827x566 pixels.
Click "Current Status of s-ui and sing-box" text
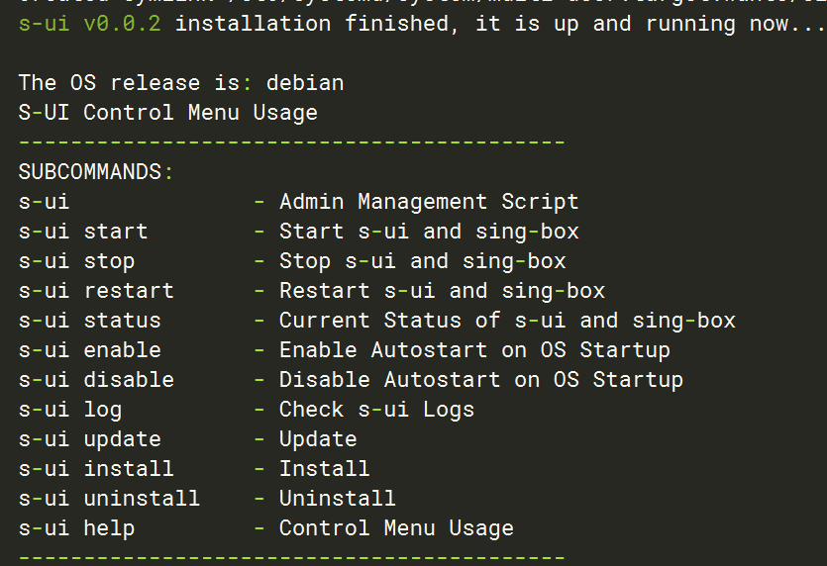click(507, 321)
